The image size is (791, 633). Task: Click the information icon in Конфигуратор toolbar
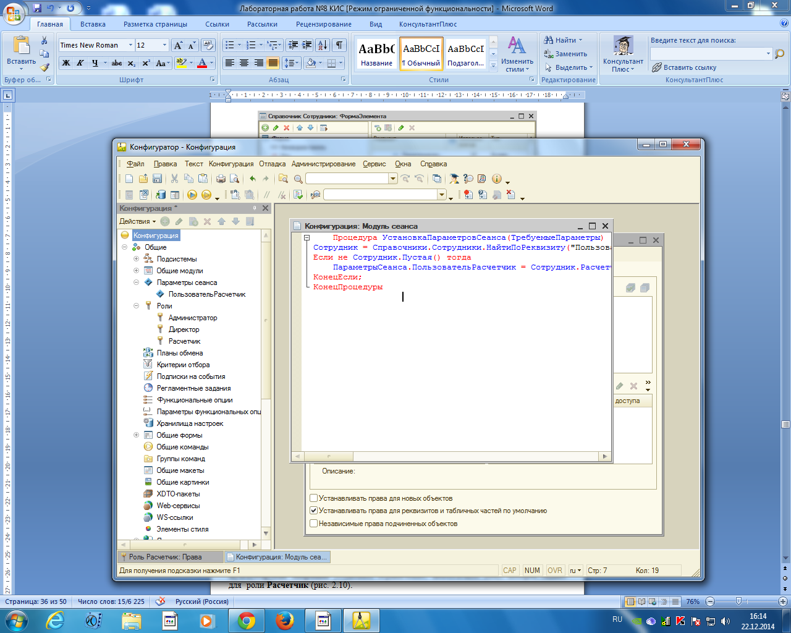pos(497,179)
